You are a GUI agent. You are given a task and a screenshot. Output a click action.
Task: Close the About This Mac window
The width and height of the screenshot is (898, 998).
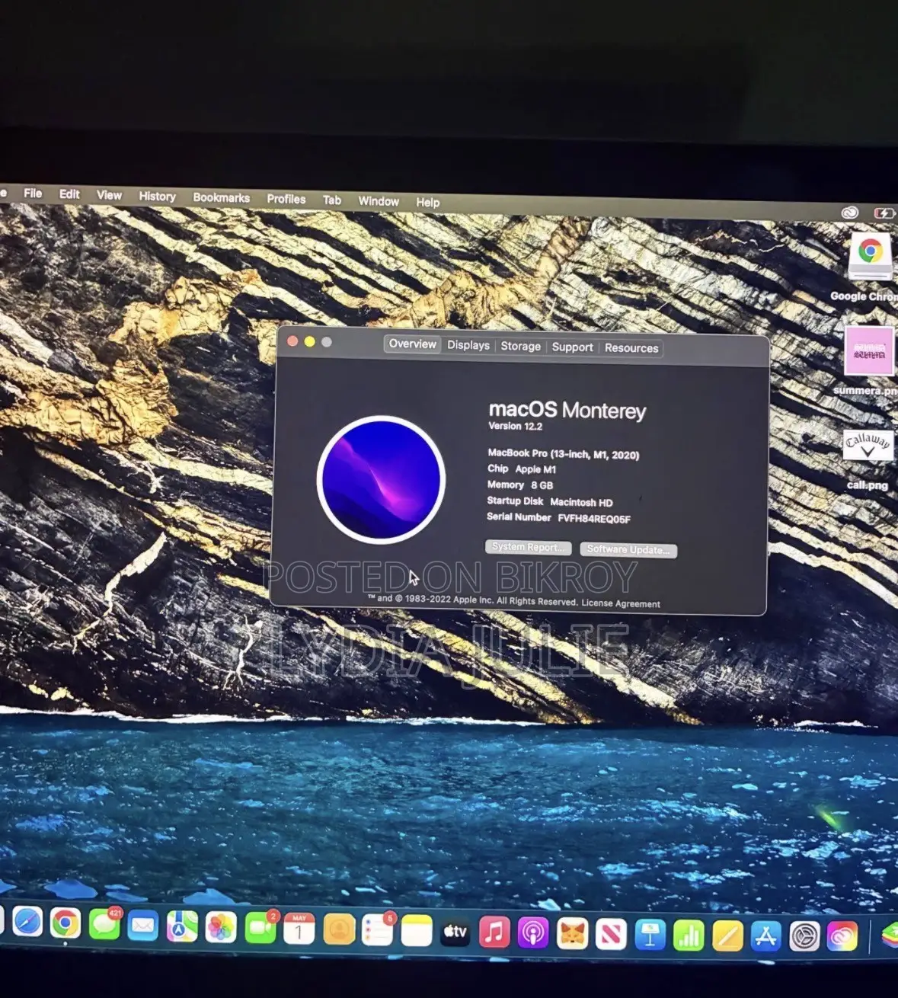[292, 341]
